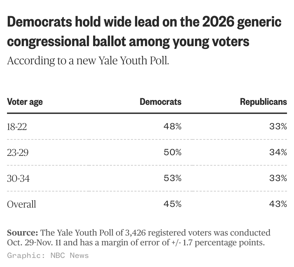
Task: Click the '18-22' age row label
Action: 17,127
